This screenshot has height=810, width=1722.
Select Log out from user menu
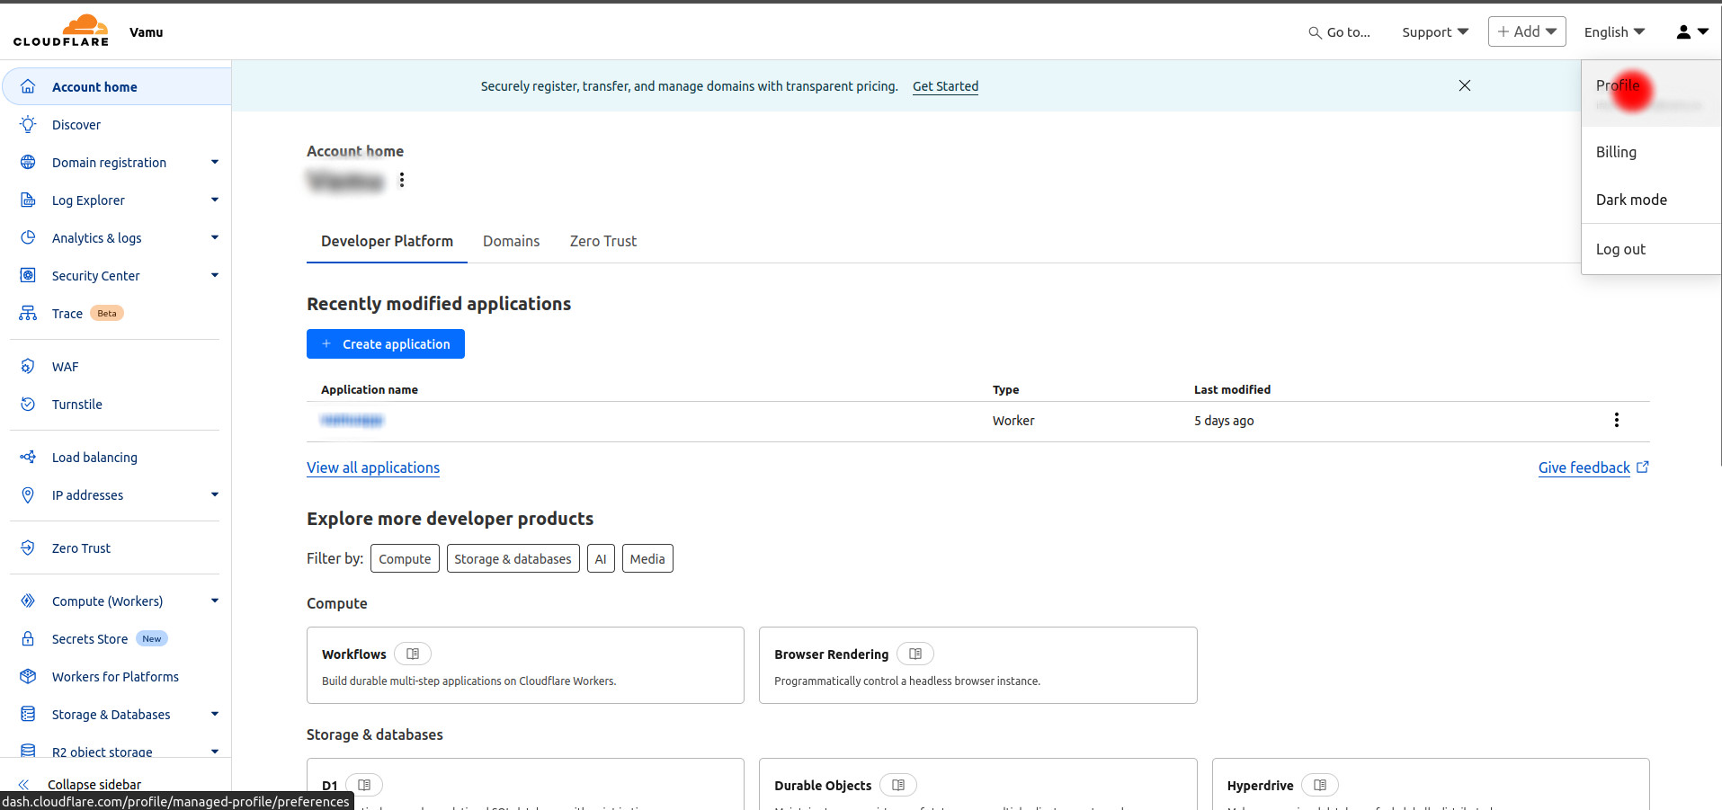point(1651,249)
